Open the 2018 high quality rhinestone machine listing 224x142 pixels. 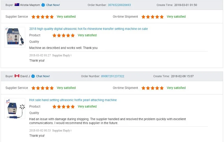pos(88,29)
